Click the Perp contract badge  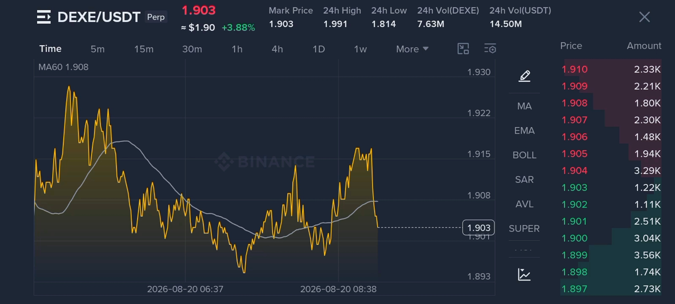coord(156,17)
